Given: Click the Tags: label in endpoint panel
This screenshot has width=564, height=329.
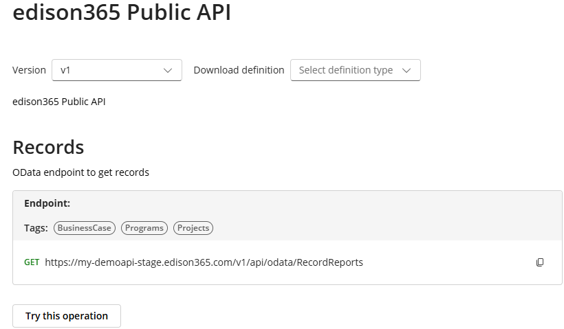Looking at the screenshot, I should pyautogui.click(x=36, y=228).
